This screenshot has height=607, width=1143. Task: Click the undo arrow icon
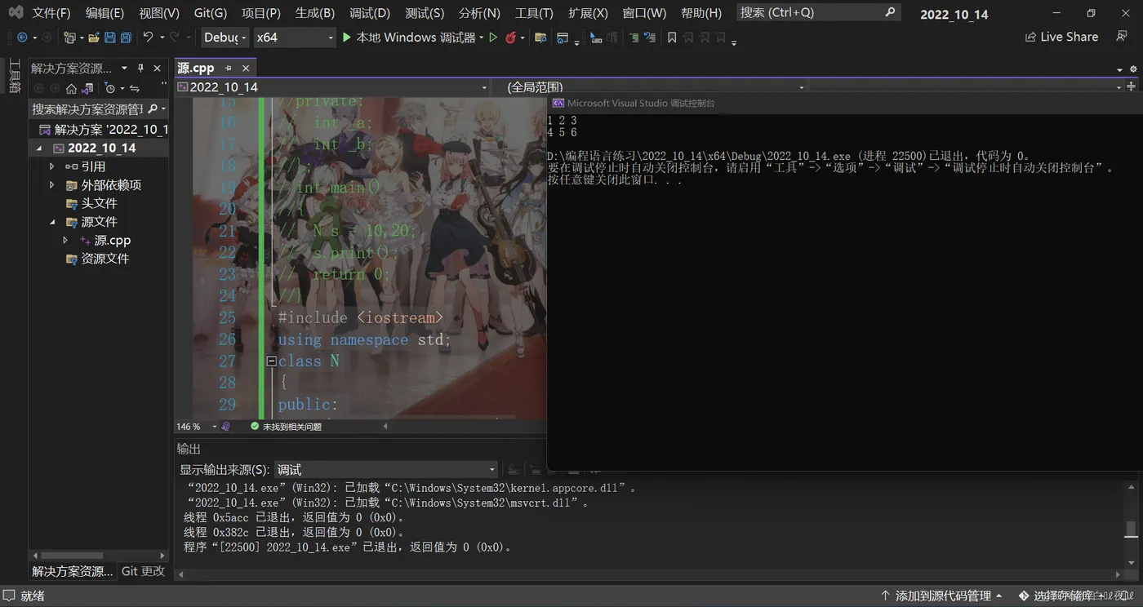click(148, 38)
